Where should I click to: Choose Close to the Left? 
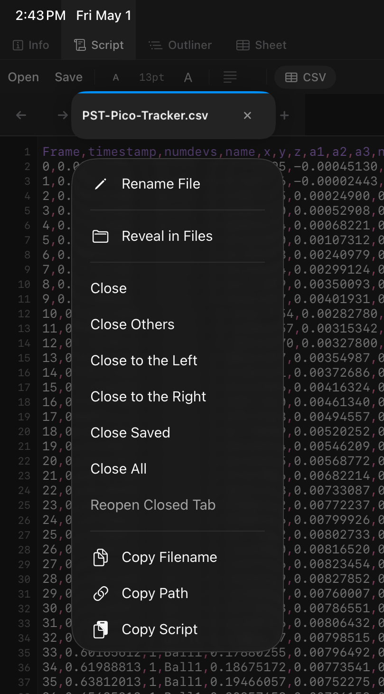click(178, 361)
